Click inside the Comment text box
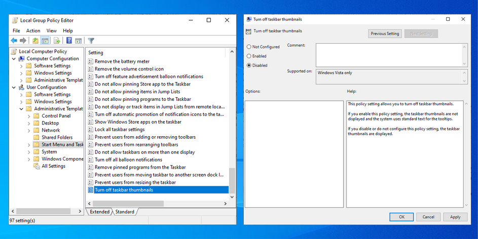This screenshot has height=239, width=478. pos(388,54)
